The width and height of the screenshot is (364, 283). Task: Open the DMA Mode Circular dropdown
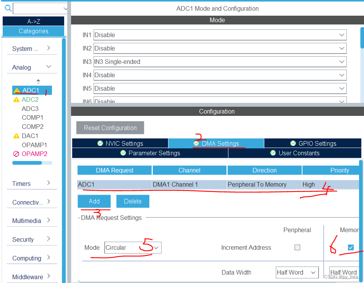tap(157, 247)
